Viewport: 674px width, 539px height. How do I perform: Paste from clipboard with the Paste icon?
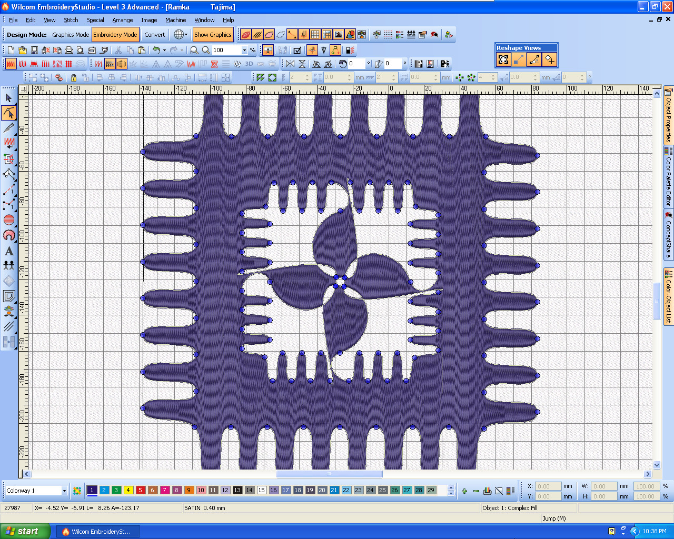[x=142, y=50]
